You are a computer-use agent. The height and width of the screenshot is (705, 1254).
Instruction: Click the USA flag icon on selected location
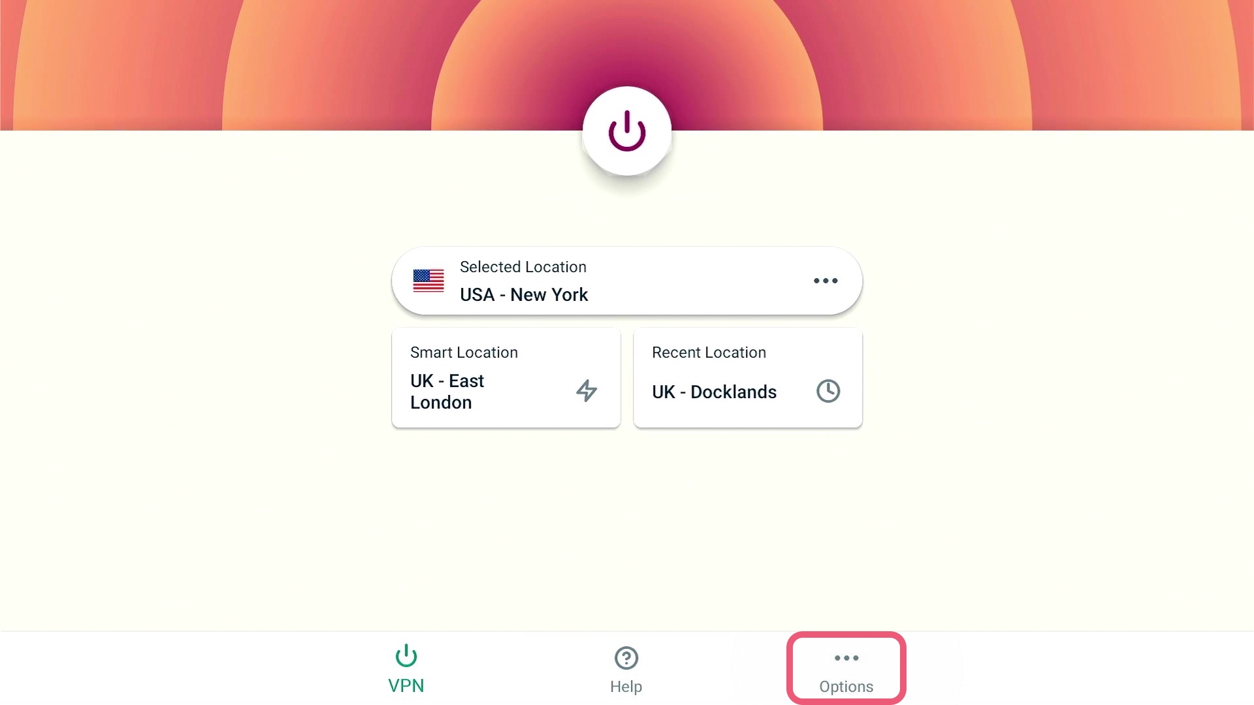[428, 280]
